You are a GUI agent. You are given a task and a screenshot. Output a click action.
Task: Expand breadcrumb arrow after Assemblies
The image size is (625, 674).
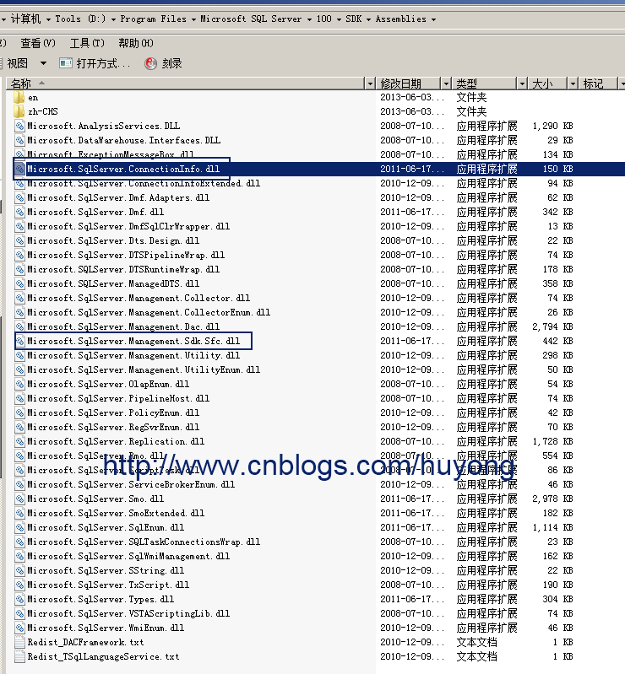(x=433, y=19)
